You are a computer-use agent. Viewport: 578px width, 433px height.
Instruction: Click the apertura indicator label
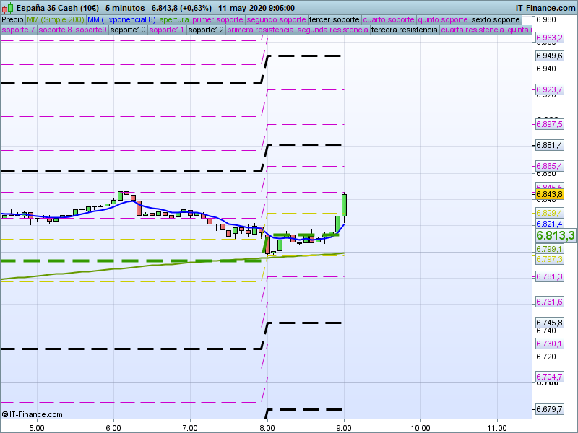coord(174,19)
